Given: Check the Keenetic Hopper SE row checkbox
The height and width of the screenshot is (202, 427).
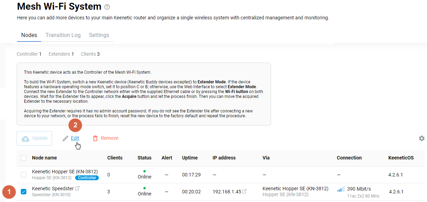Looking at the screenshot, I should 24,175.
